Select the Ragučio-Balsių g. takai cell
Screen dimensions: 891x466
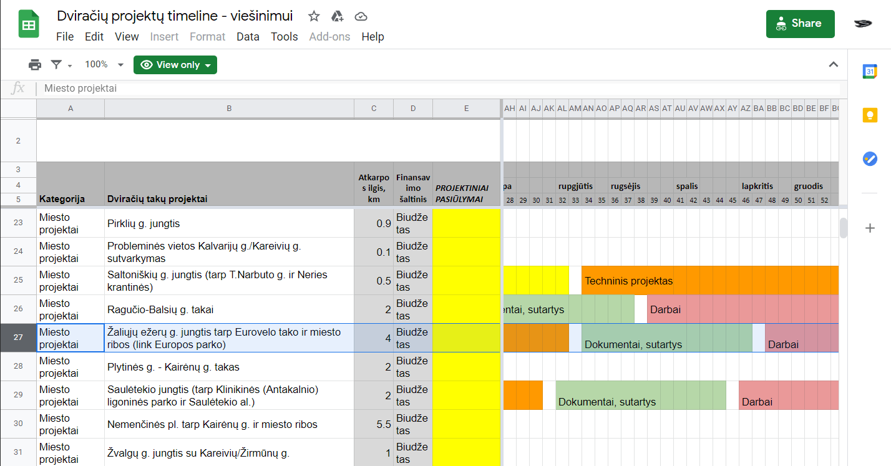(229, 309)
